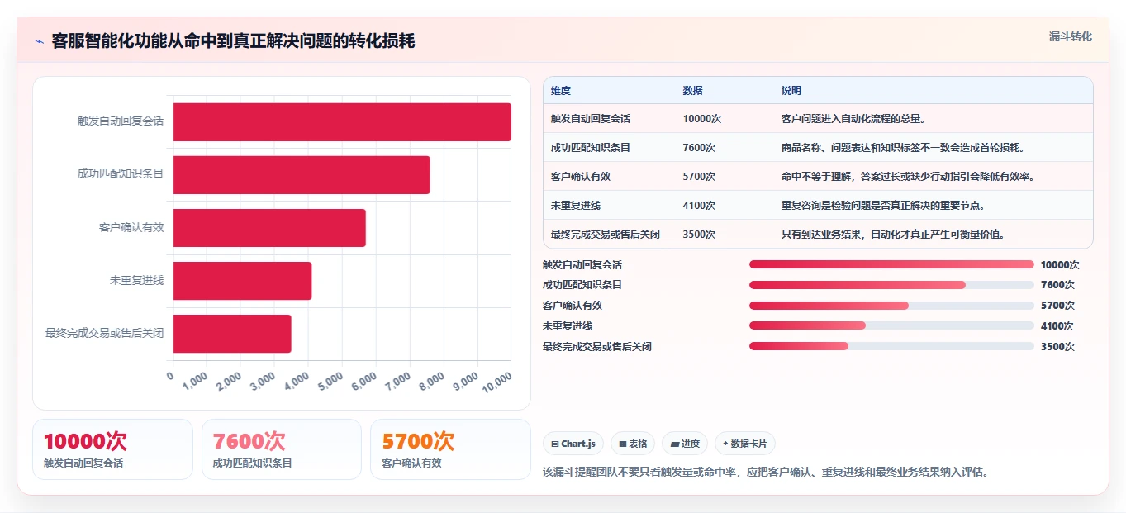Viewport: 1126px width, 513px height.
Task: Click chart axis label 成功匹配知识条目
Action: pyautogui.click(x=121, y=173)
